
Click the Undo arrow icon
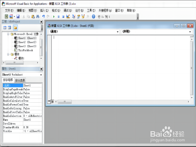pyautogui.click(x=44, y=16)
